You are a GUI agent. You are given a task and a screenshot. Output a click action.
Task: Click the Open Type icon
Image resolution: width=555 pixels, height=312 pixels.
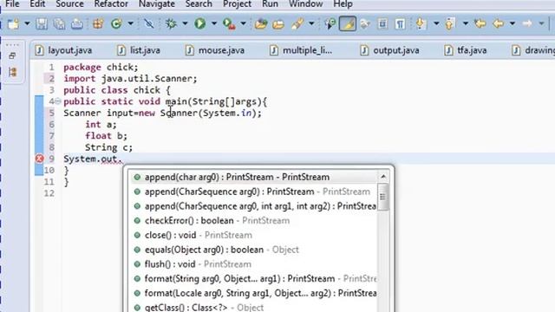261,23
